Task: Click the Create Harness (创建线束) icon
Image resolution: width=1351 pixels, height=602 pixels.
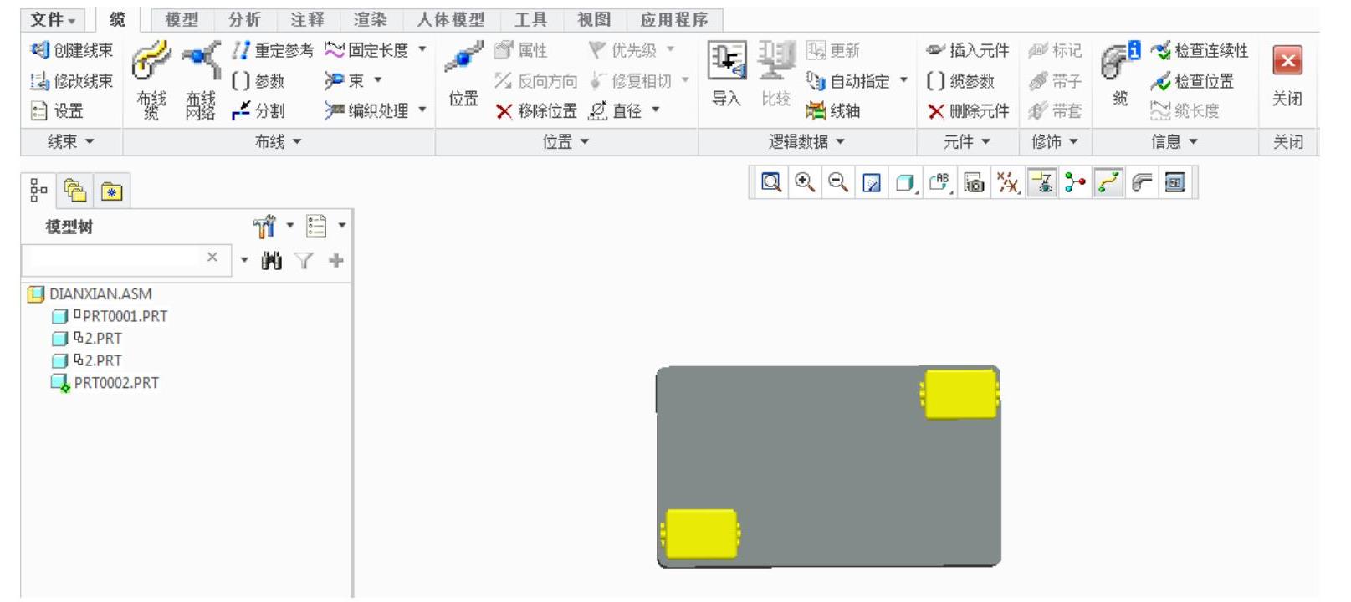Action: click(39, 50)
